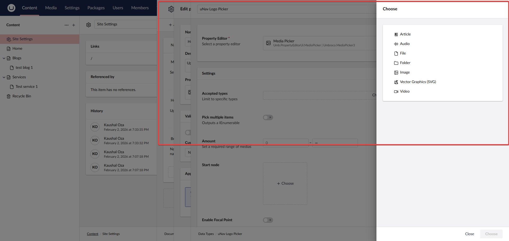The height and width of the screenshot is (241, 509).
Task: Open Test service 1 document
Action: point(27,87)
